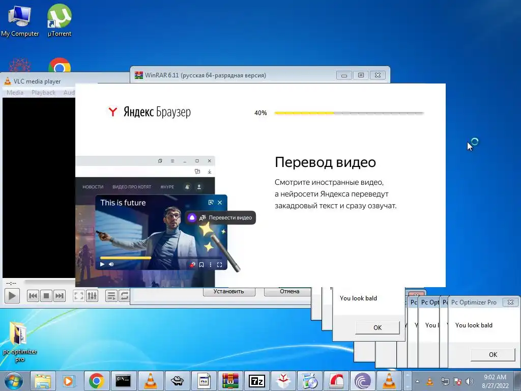The width and height of the screenshot is (521, 391).
Task: Click the red and white taskbar icon
Action: [336, 381]
